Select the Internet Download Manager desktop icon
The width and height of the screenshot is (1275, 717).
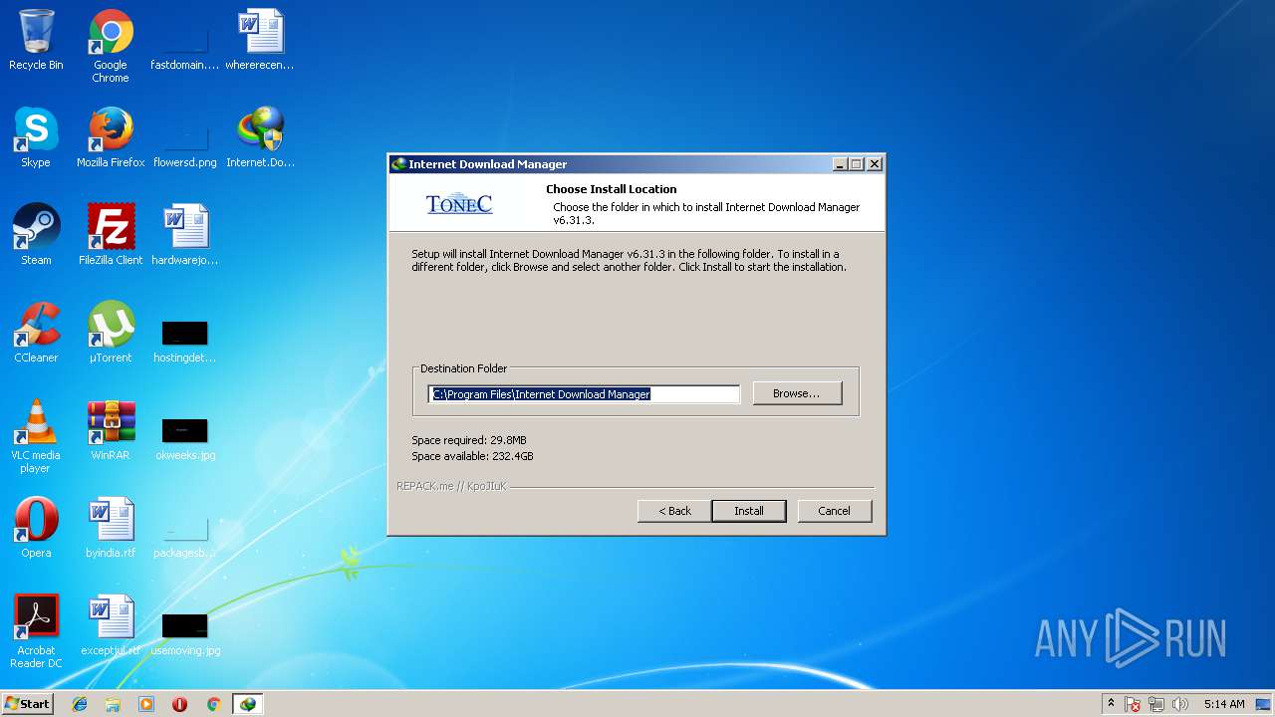[x=260, y=137]
